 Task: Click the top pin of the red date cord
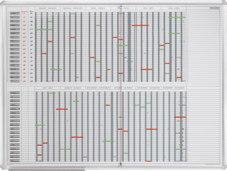coord(121,6)
